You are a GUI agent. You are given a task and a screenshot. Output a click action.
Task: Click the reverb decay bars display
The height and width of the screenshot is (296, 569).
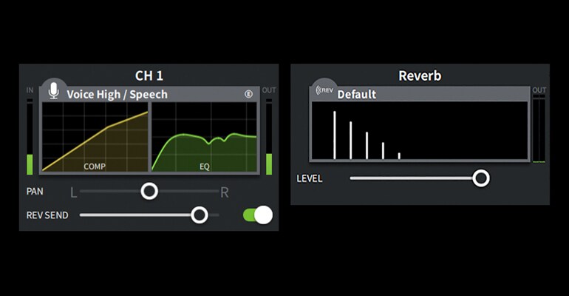pyautogui.click(x=419, y=131)
